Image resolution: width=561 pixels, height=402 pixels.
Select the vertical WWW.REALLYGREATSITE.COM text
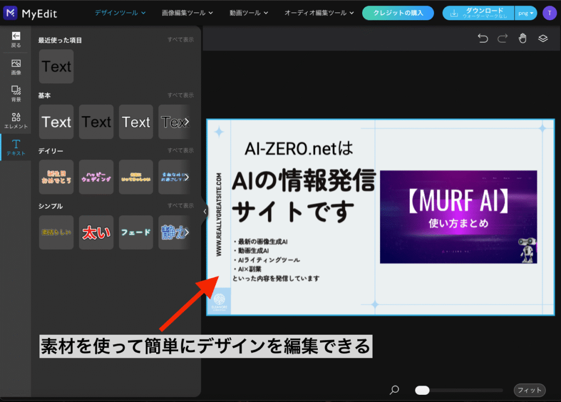[x=219, y=215]
